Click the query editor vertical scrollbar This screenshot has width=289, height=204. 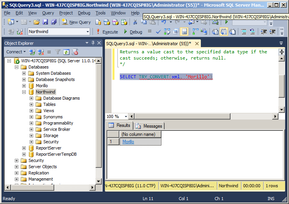(282, 86)
